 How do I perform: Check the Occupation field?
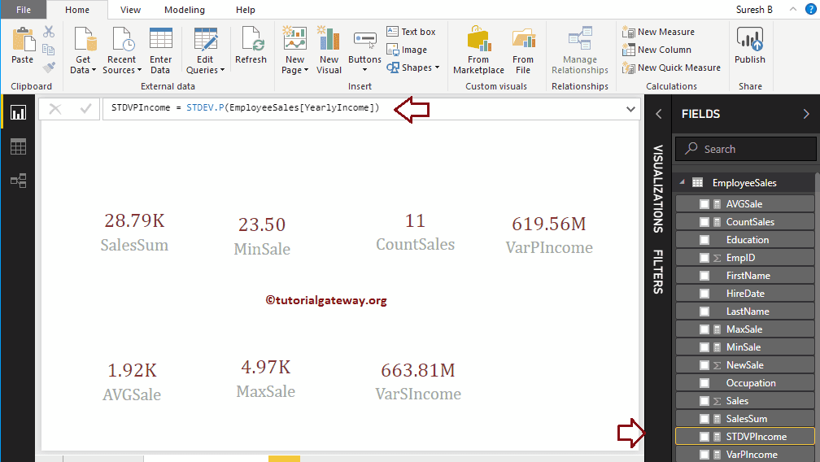pos(704,383)
